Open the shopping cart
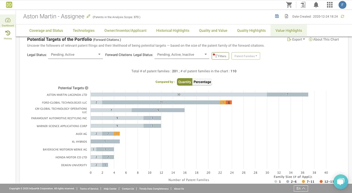 coord(289,5)
